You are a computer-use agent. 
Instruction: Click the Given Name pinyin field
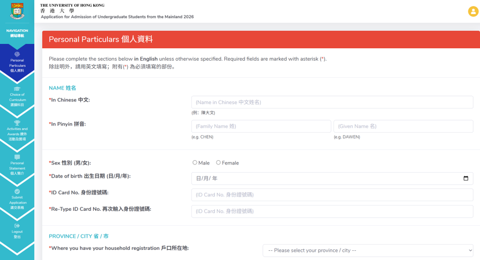[403, 126]
